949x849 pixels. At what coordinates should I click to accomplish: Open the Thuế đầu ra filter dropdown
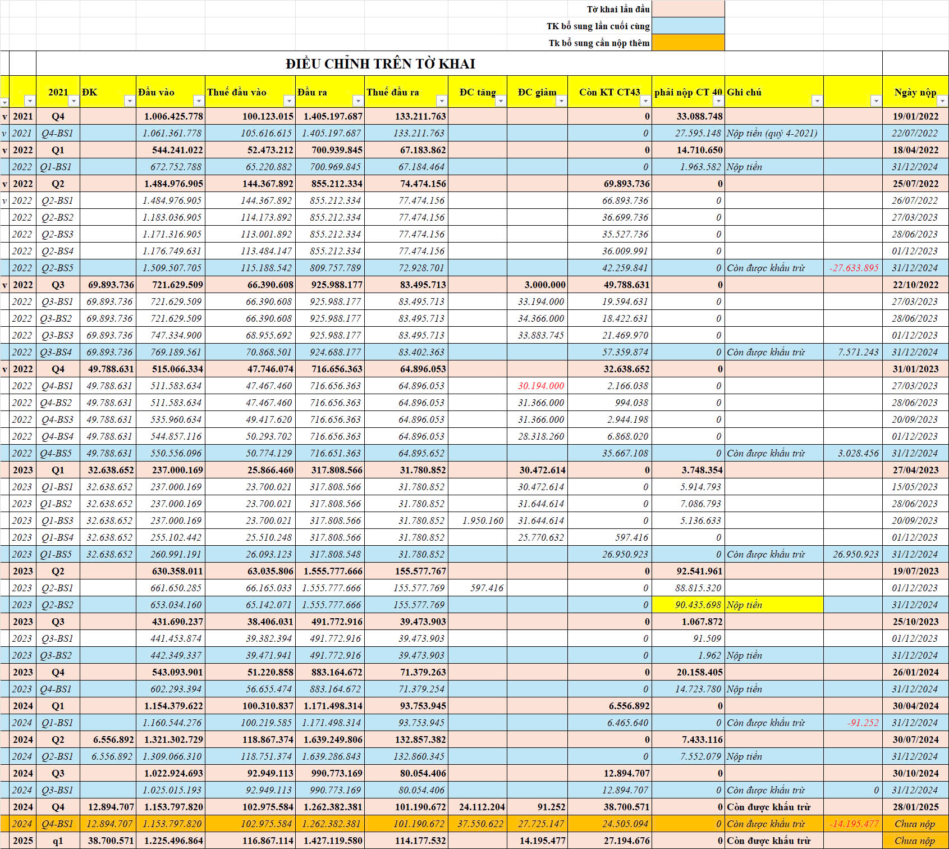(x=442, y=101)
